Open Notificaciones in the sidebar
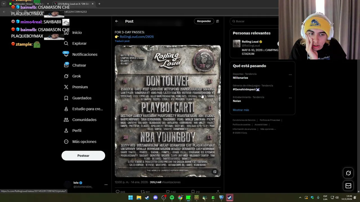The image size is (360, 202). (85, 54)
